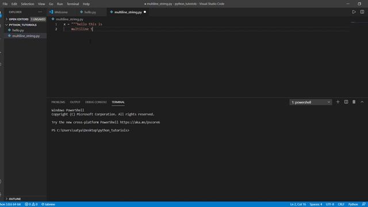Open errors and warnings status indicator
368x207 pixels.
(31, 205)
